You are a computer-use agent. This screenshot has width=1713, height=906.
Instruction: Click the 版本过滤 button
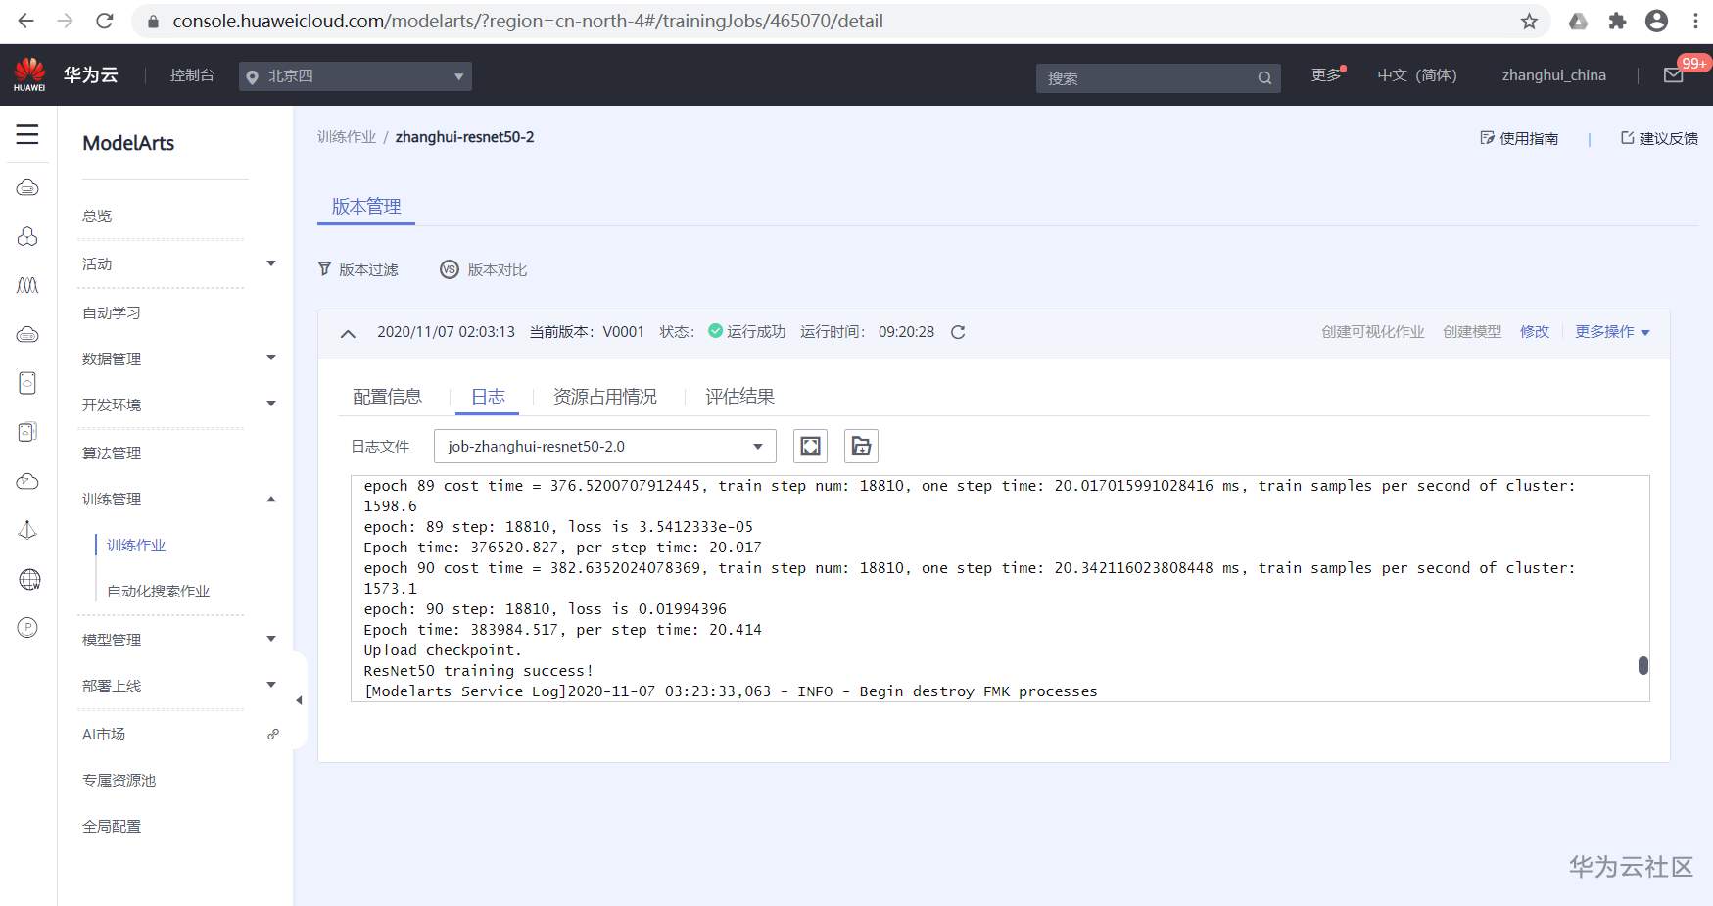(358, 269)
